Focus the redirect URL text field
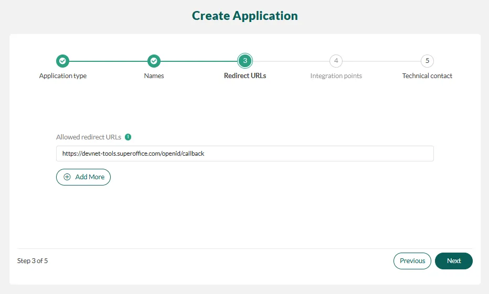 point(244,154)
